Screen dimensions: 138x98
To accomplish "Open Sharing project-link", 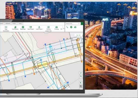I will click(x=48, y=29).
